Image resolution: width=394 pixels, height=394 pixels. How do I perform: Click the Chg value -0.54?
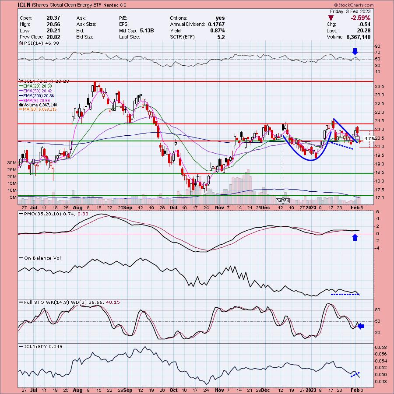[364, 25]
